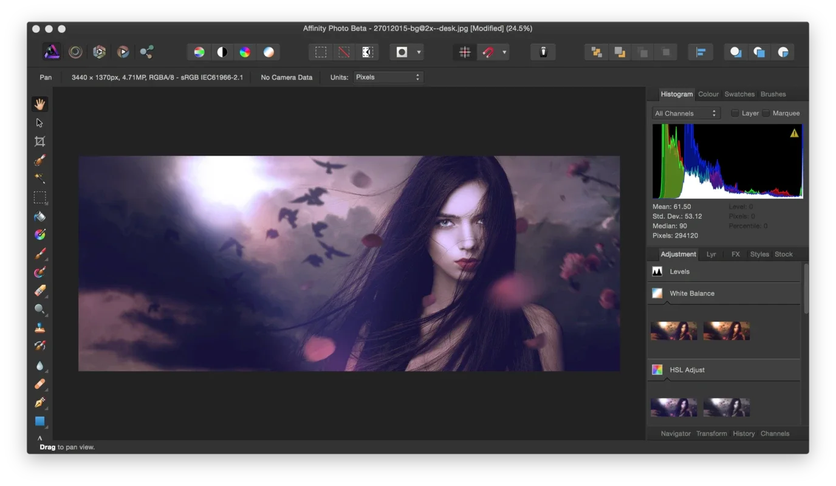This screenshot has width=836, height=486.
Task: Select the Rectangular Marquee tool
Action: tap(39, 197)
